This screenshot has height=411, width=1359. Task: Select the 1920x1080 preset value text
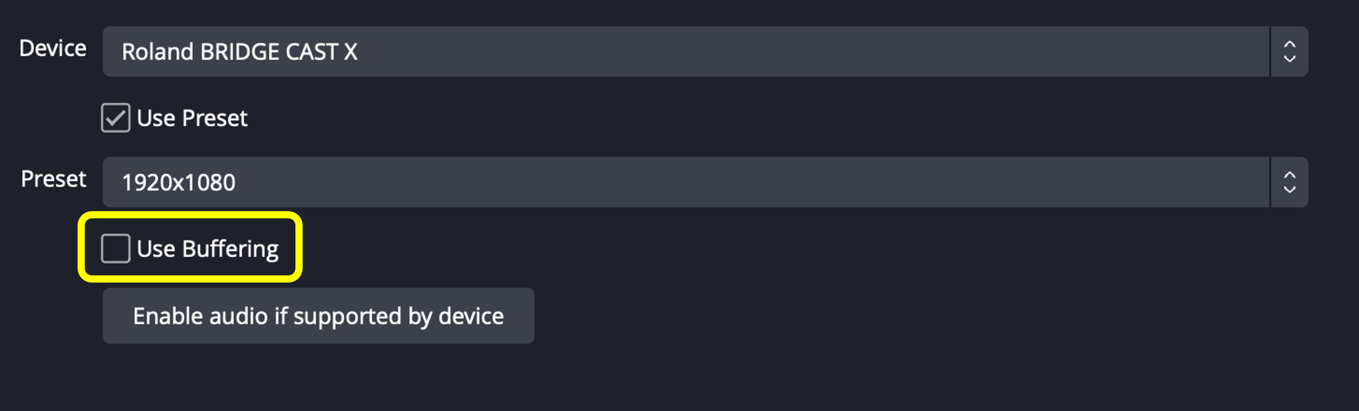click(178, 182)
